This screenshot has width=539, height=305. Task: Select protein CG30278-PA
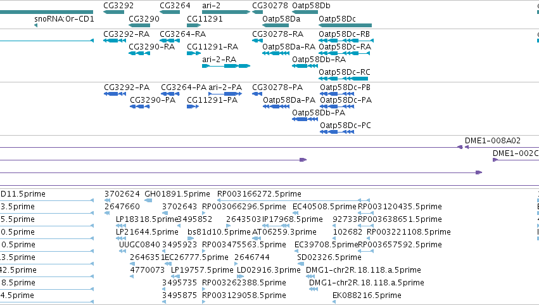pos(257,94)
